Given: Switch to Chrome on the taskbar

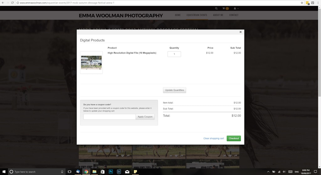Looking at the screenshot, I should (x=86, y=172).
